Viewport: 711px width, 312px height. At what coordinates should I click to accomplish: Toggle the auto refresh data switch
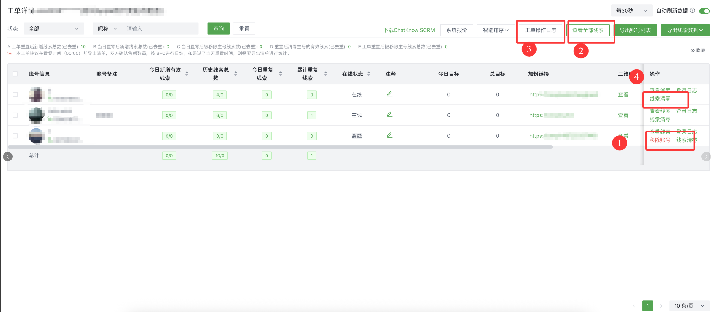click(704, 11)
